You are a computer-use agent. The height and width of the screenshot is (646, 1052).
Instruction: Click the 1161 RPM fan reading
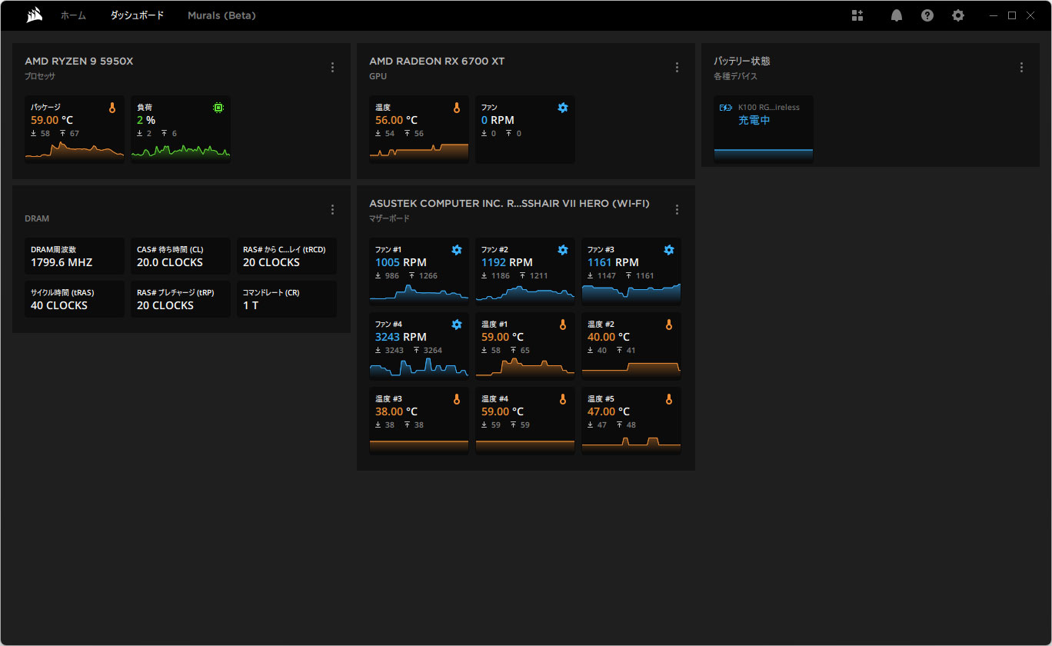(x=613, y=262)
